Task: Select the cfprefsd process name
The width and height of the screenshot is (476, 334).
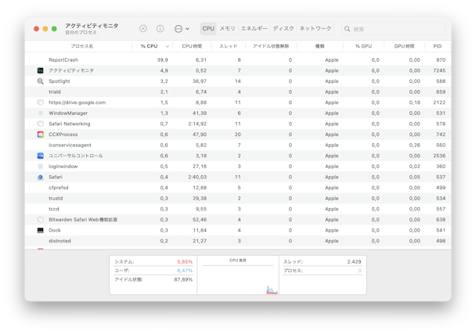Action: coord(59,188)
